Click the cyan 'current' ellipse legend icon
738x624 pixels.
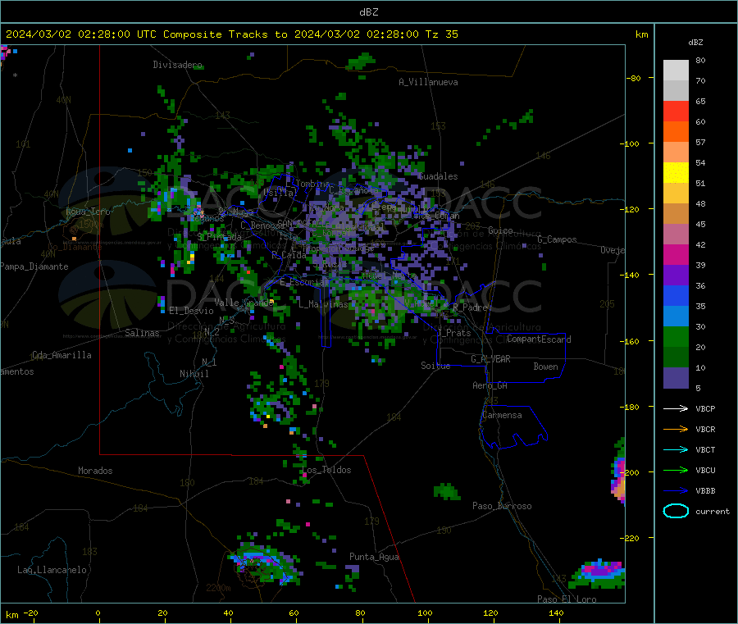676,511
